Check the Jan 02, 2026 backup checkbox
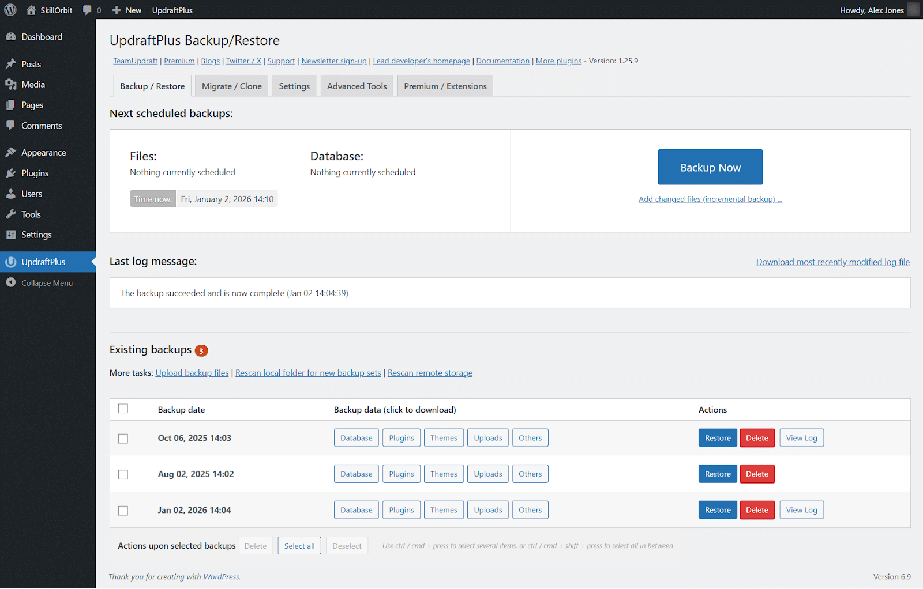 tap(123, 511)
